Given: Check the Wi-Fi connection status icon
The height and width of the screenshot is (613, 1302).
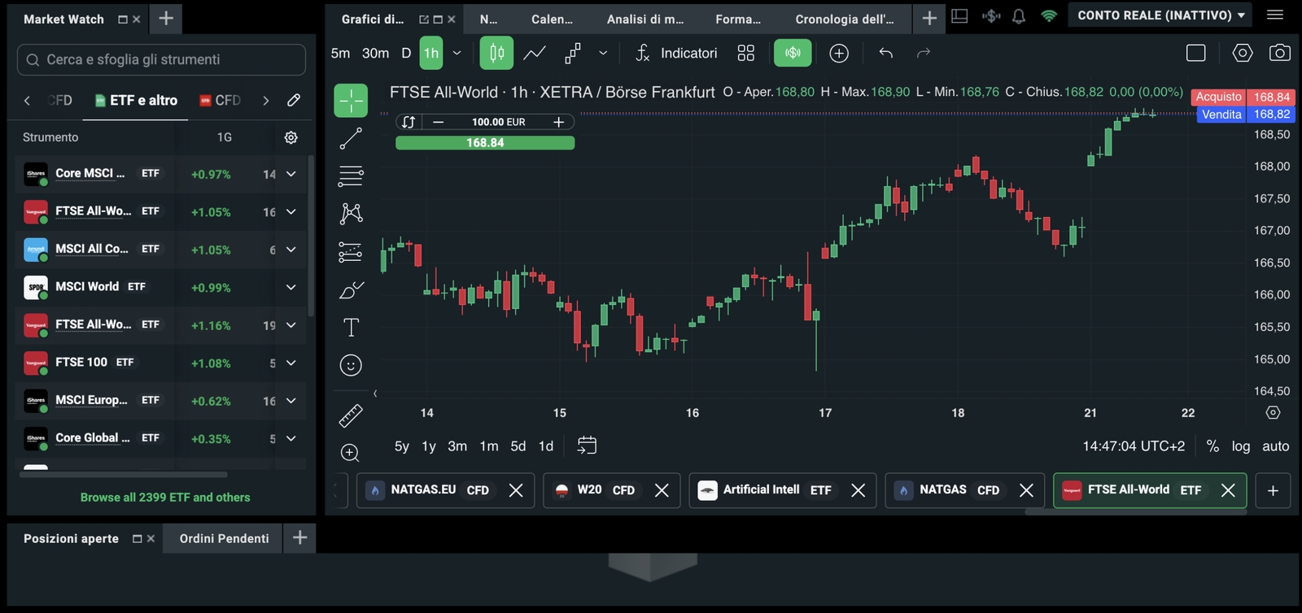Looking at the screenshot, I should pyautogui.click(x=1049, y=15).
